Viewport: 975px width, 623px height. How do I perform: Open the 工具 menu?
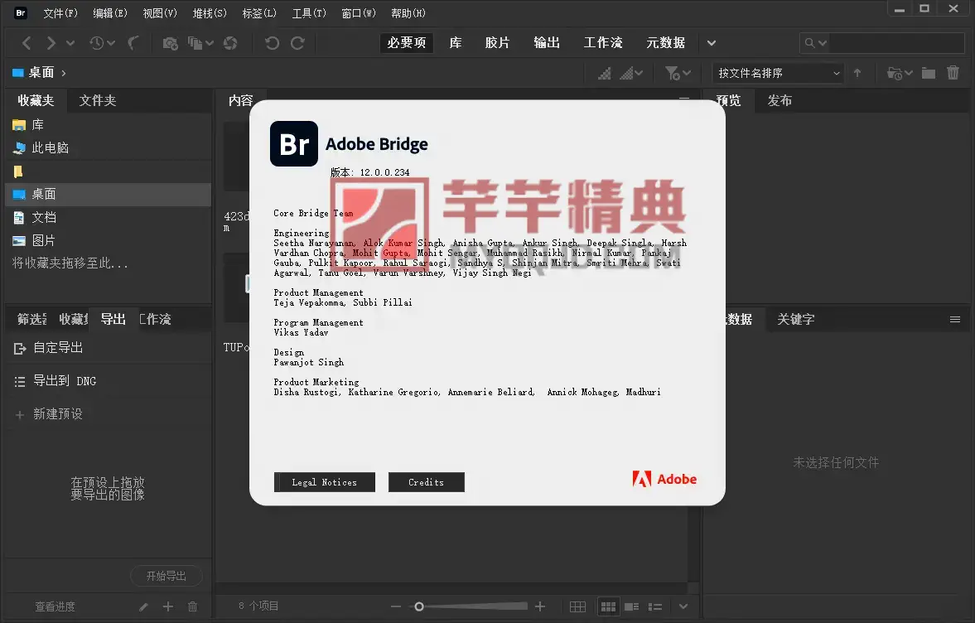pos(307,12)
